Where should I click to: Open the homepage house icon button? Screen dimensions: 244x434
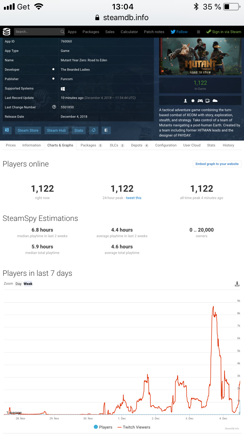[93, 130]
